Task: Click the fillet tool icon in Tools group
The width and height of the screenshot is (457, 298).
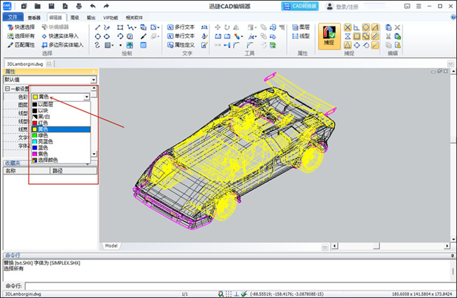Action: coord(236,45)
